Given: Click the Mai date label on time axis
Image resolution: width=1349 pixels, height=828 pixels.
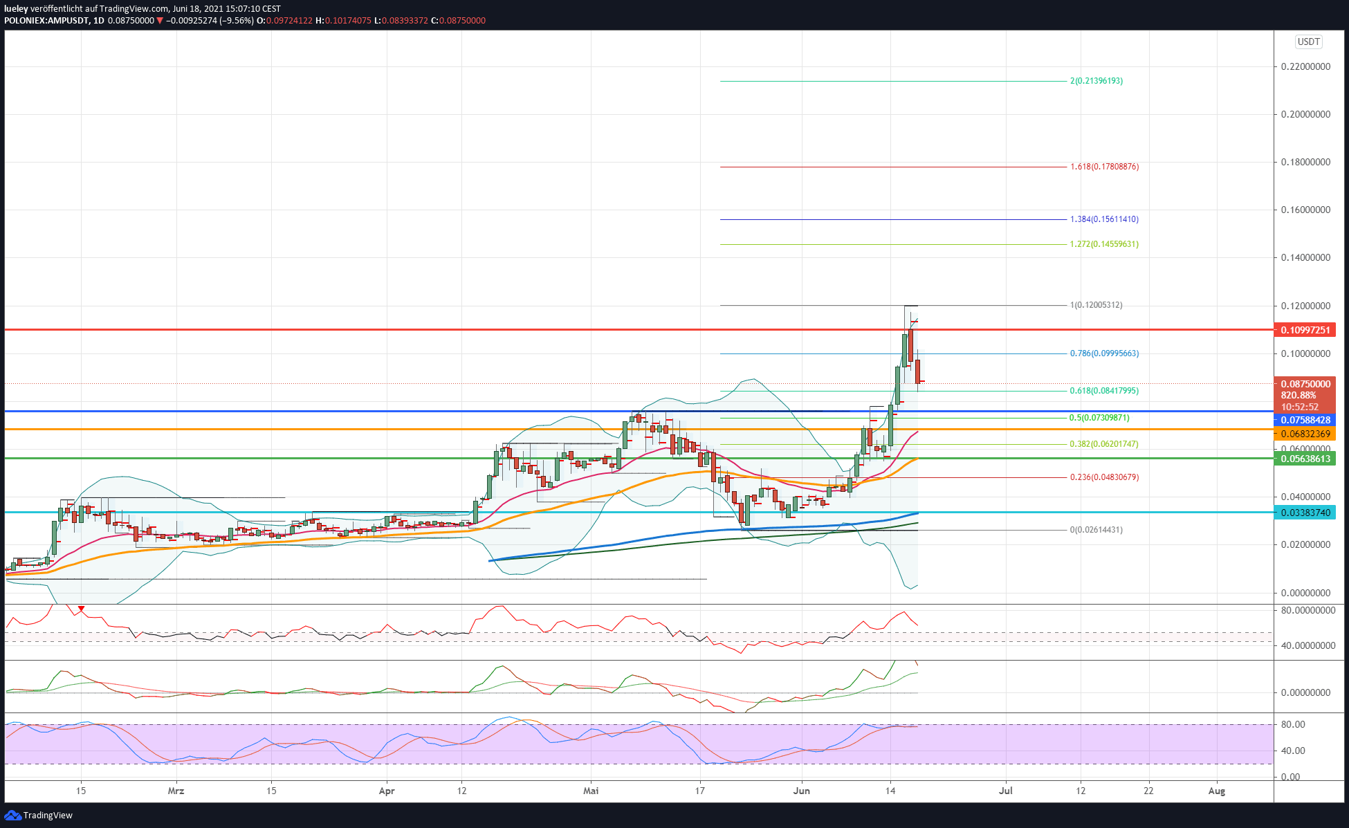Looking at the screenshot, I should tap(591, 791).
